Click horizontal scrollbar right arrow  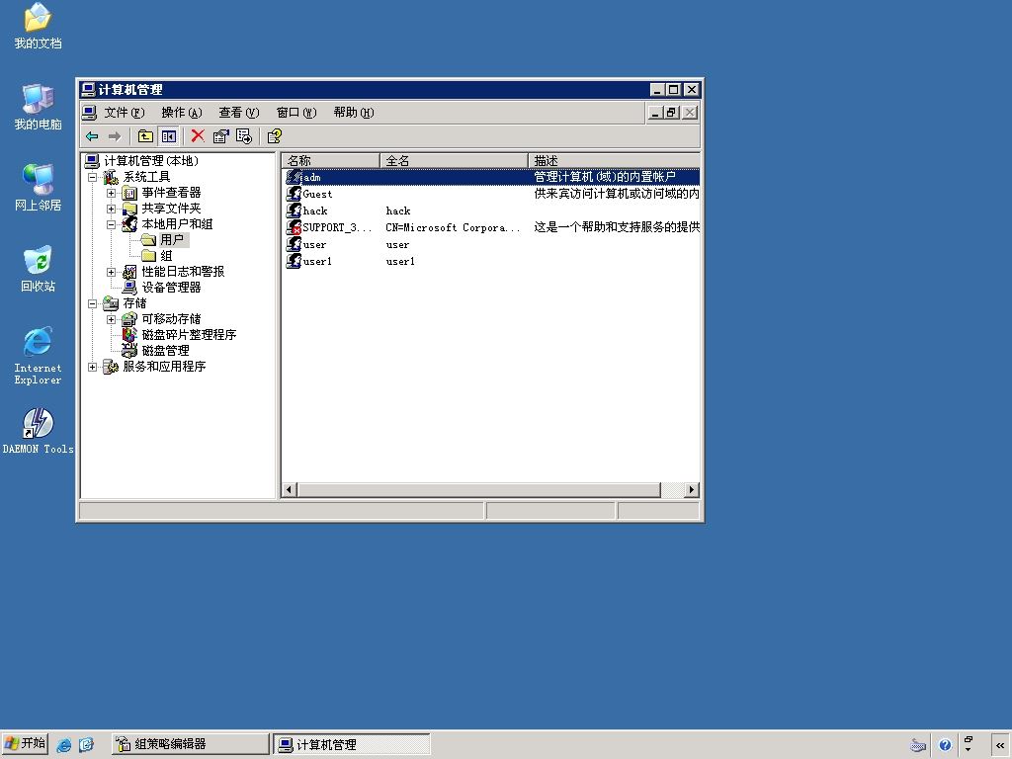click(692, 490)
